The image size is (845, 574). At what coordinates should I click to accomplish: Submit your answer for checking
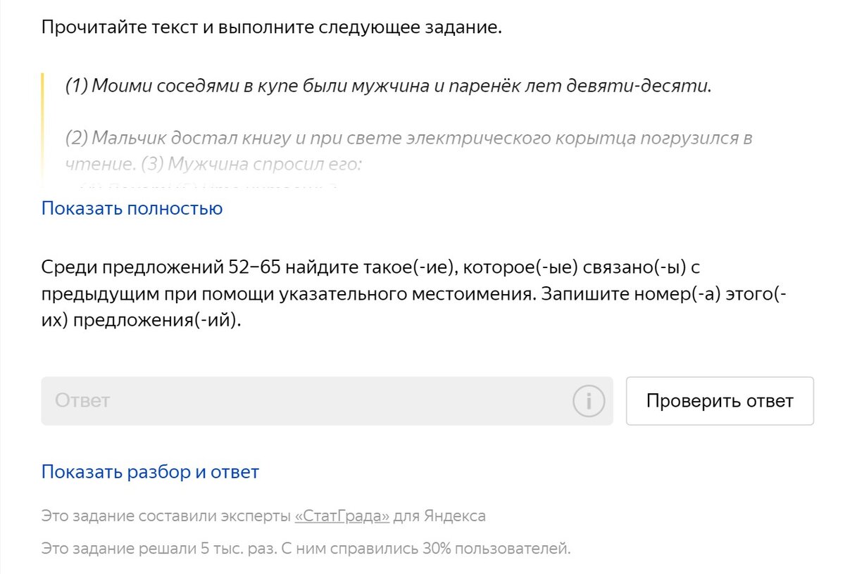719,400
